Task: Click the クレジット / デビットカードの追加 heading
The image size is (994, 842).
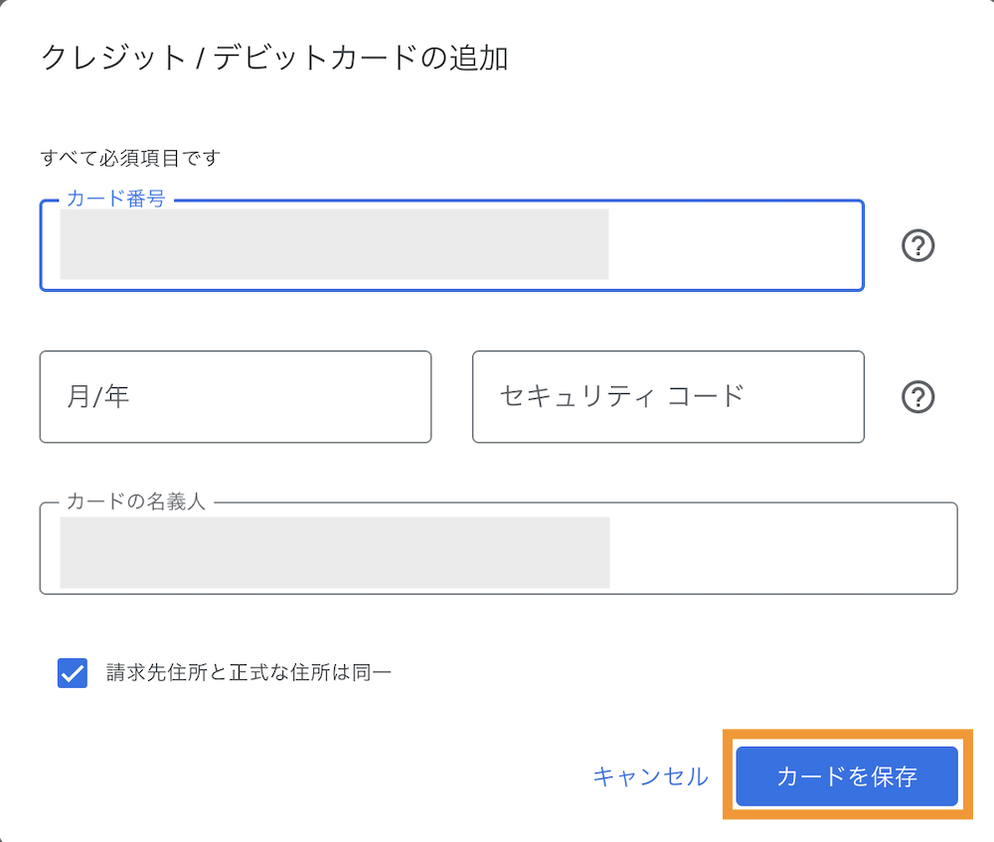Action: click(x=274, y=59)
